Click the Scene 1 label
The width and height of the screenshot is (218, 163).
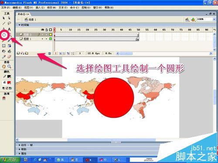tap(32, 20)
